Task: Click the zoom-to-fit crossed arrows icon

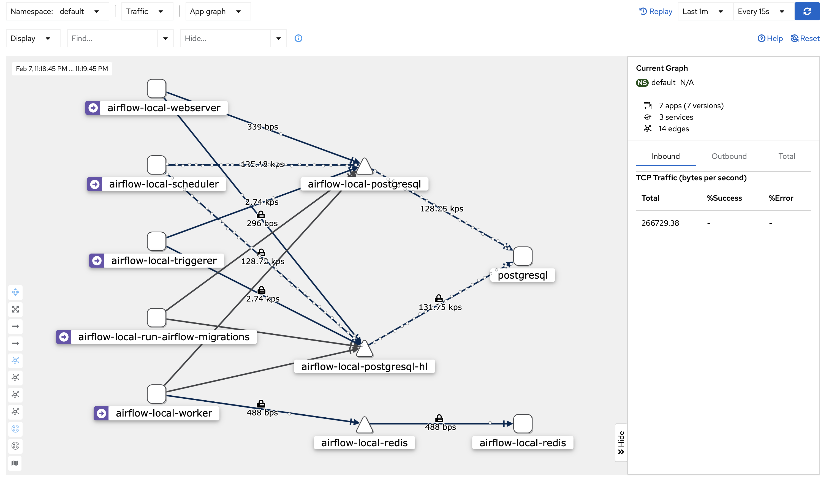Action: pyautogui.click(x=15, y=309)
